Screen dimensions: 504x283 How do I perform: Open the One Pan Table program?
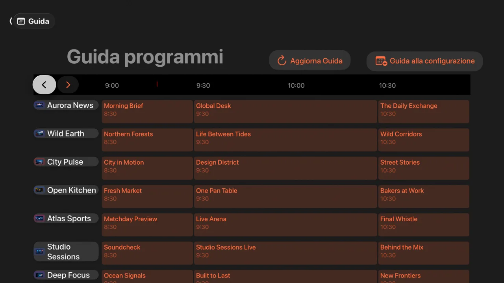pos(285,197)
